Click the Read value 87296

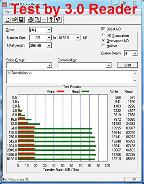coord(130,155)
